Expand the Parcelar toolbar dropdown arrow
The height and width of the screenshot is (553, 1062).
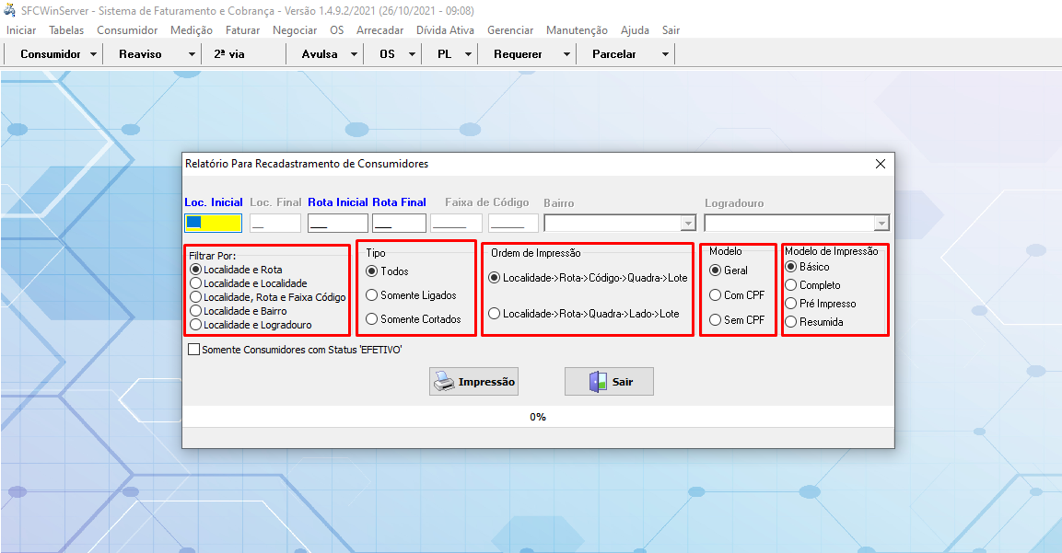(665, 54)
